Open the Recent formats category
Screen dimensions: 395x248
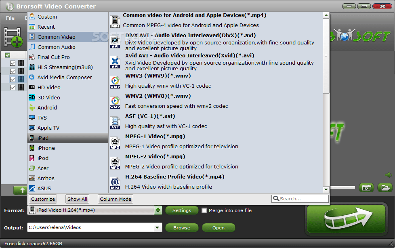(68, 27)
